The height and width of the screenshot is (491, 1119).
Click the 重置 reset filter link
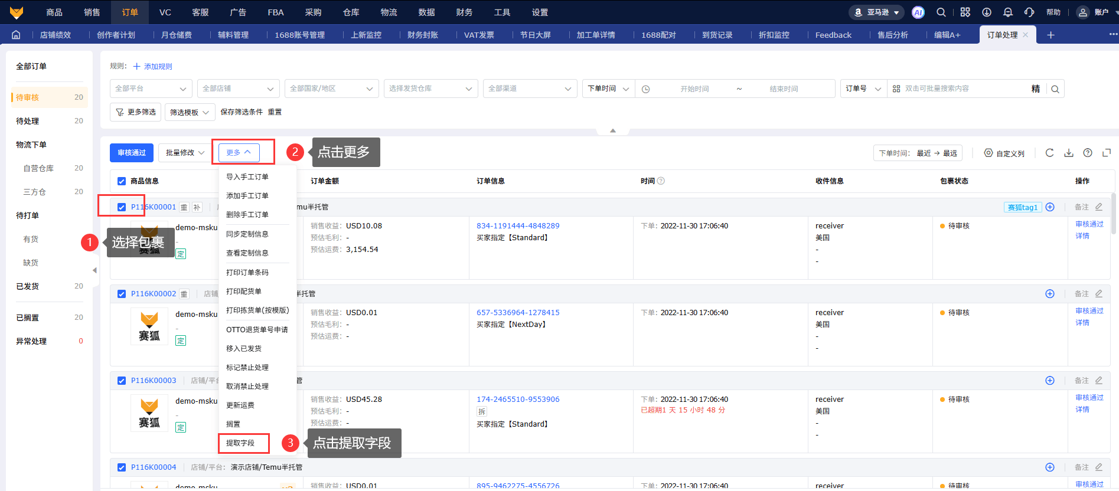point(275,112)
